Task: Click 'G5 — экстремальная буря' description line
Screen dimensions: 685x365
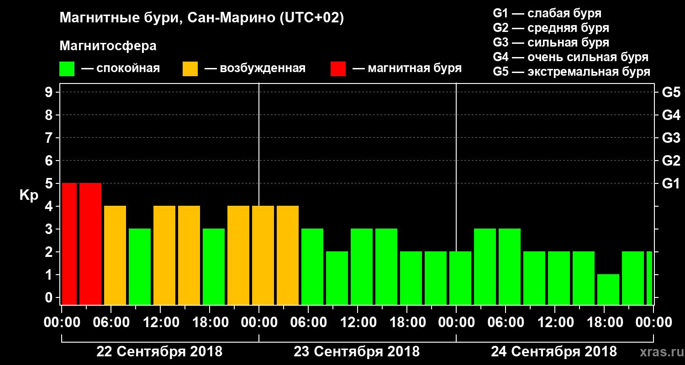Action: point(571,72)
